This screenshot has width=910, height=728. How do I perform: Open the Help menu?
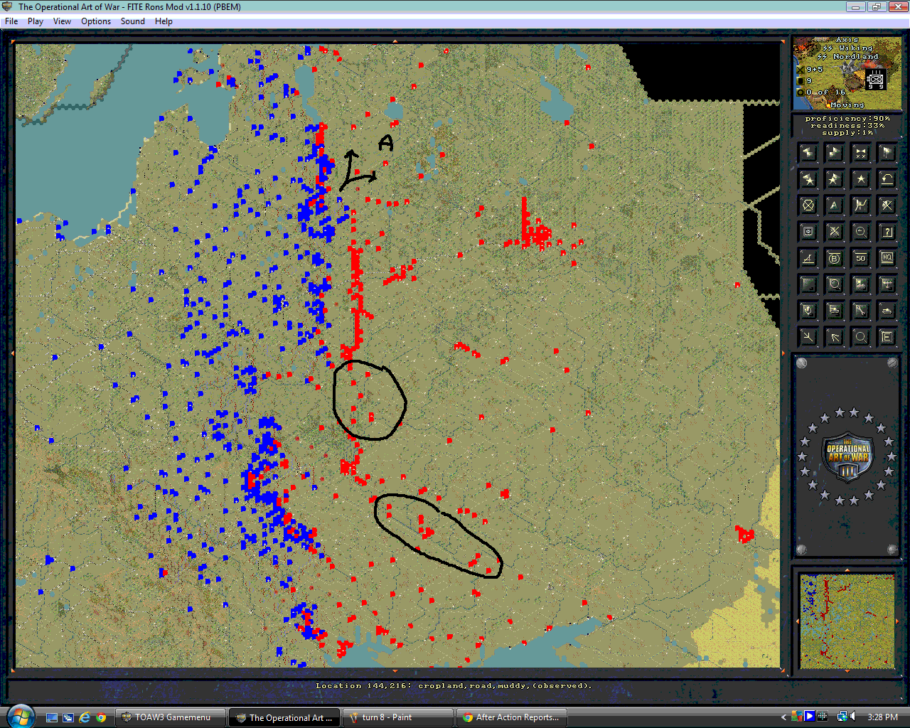(x=164, y=21)
